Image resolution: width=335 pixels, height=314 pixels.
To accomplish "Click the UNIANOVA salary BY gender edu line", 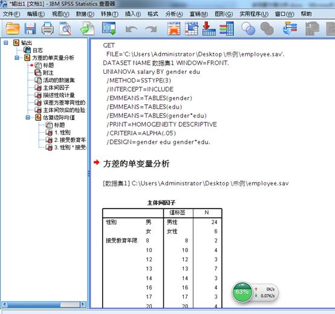I will pyautogui.click(x=152, y=72).
